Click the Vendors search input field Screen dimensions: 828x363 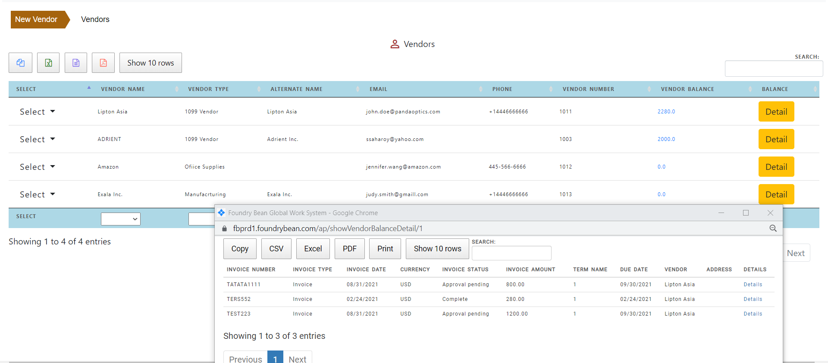[774, 69]
